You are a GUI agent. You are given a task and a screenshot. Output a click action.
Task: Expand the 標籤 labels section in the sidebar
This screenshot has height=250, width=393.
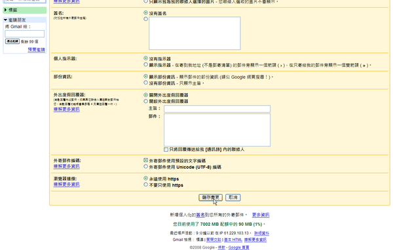click(5, 10)
